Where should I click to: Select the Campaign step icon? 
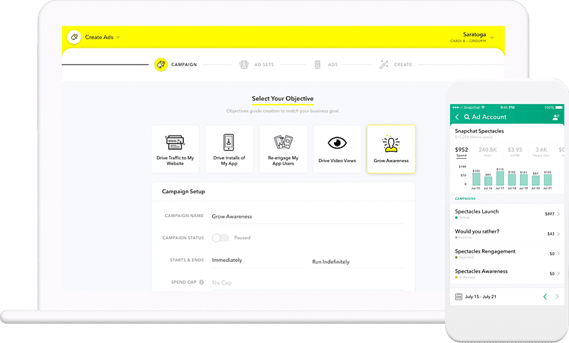[x=161, y=65]
